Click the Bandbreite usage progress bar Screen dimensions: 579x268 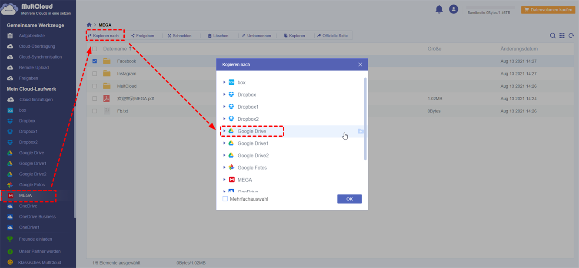[490, 8]
